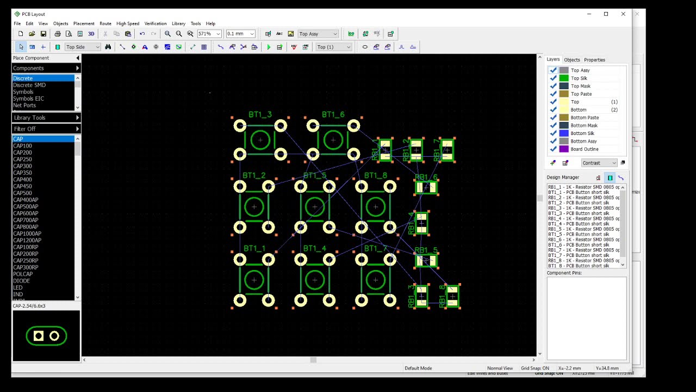Viewport: 696px width, 392px height.
Task: Toggle visibility checkbox of Bottom Paste layer
Action: point(553,118)
